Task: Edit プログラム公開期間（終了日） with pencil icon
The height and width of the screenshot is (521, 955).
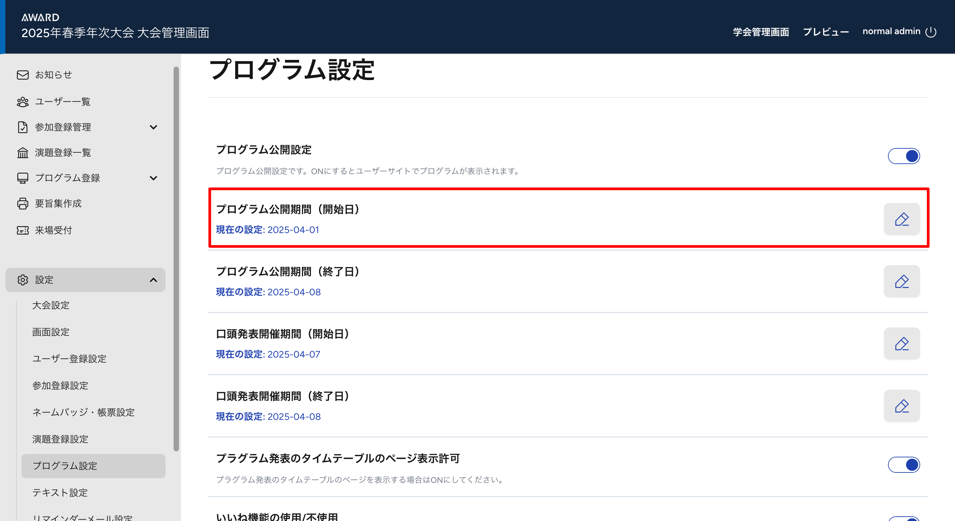Action: 902,281
